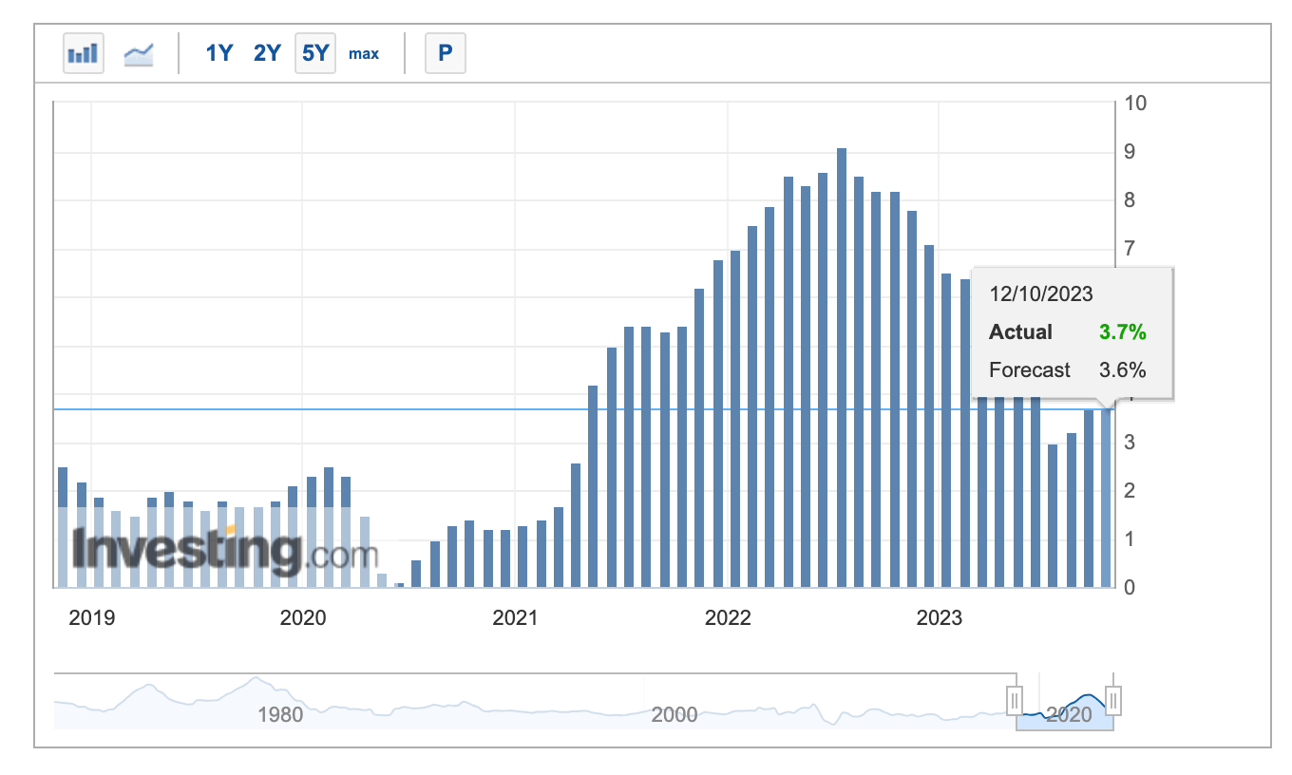Select the max time range
This screenshot has height=775, width=1292.
[364, 54]
